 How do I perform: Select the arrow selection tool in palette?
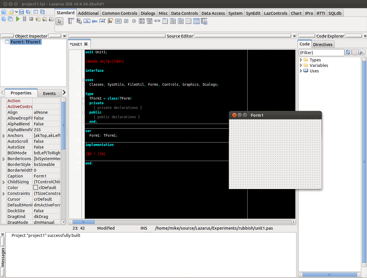59,21
